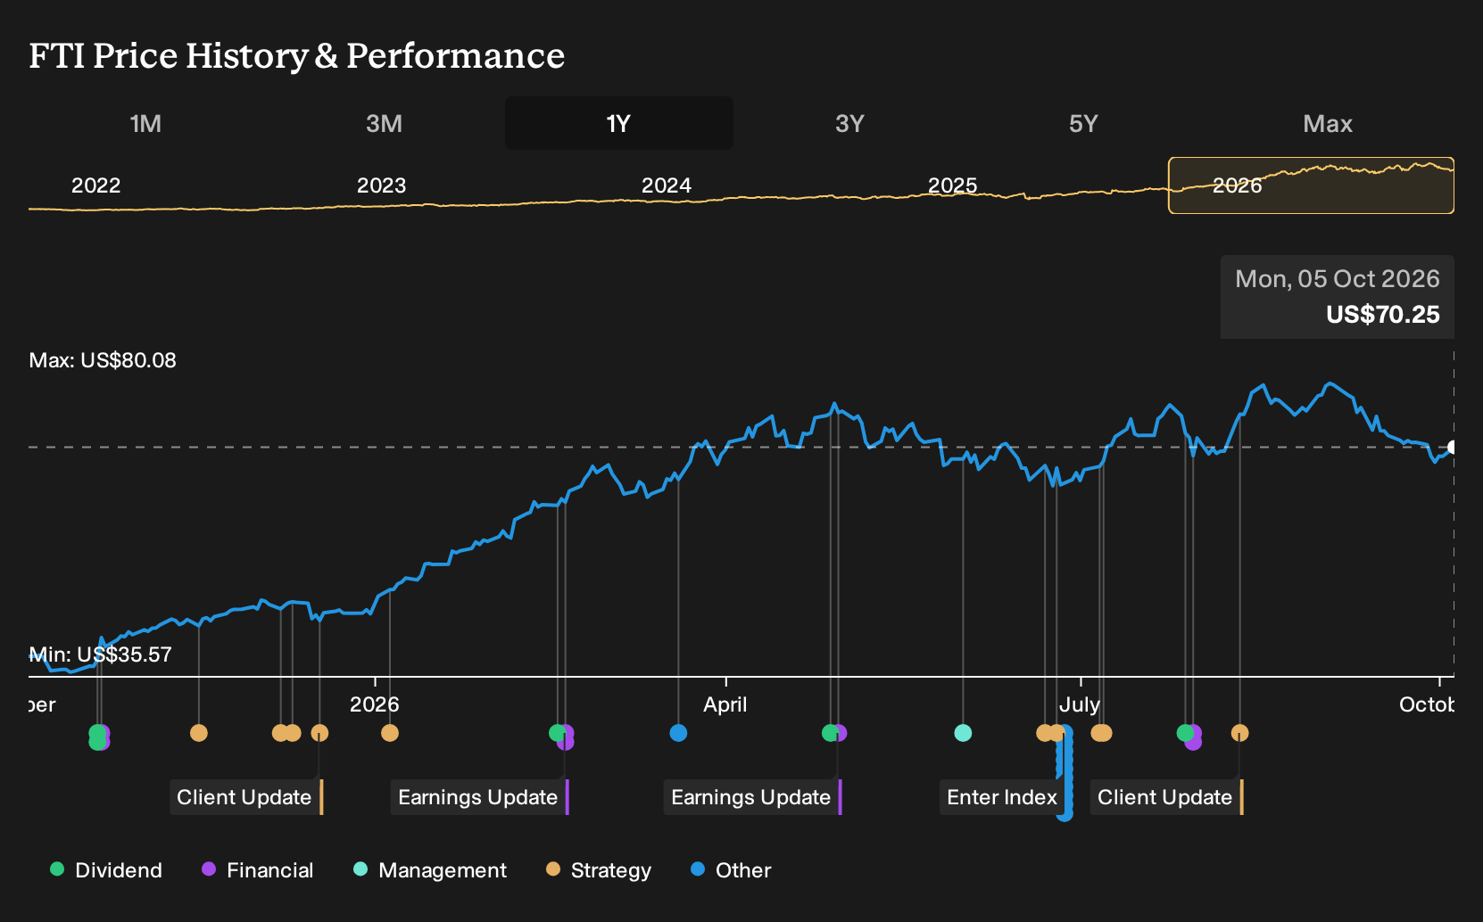The height and width of the screenshot is (922, 1483).
Task: Click the 'April' axis label
Action: 725,704
